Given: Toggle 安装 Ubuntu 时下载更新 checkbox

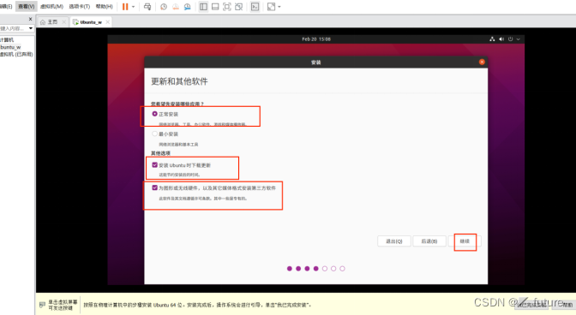Looking at the screenshot, I should click(154, 165).
